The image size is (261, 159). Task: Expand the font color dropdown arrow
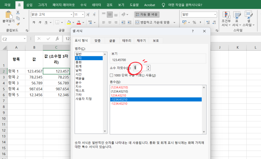pyautogui.click(x=83, y=22)
